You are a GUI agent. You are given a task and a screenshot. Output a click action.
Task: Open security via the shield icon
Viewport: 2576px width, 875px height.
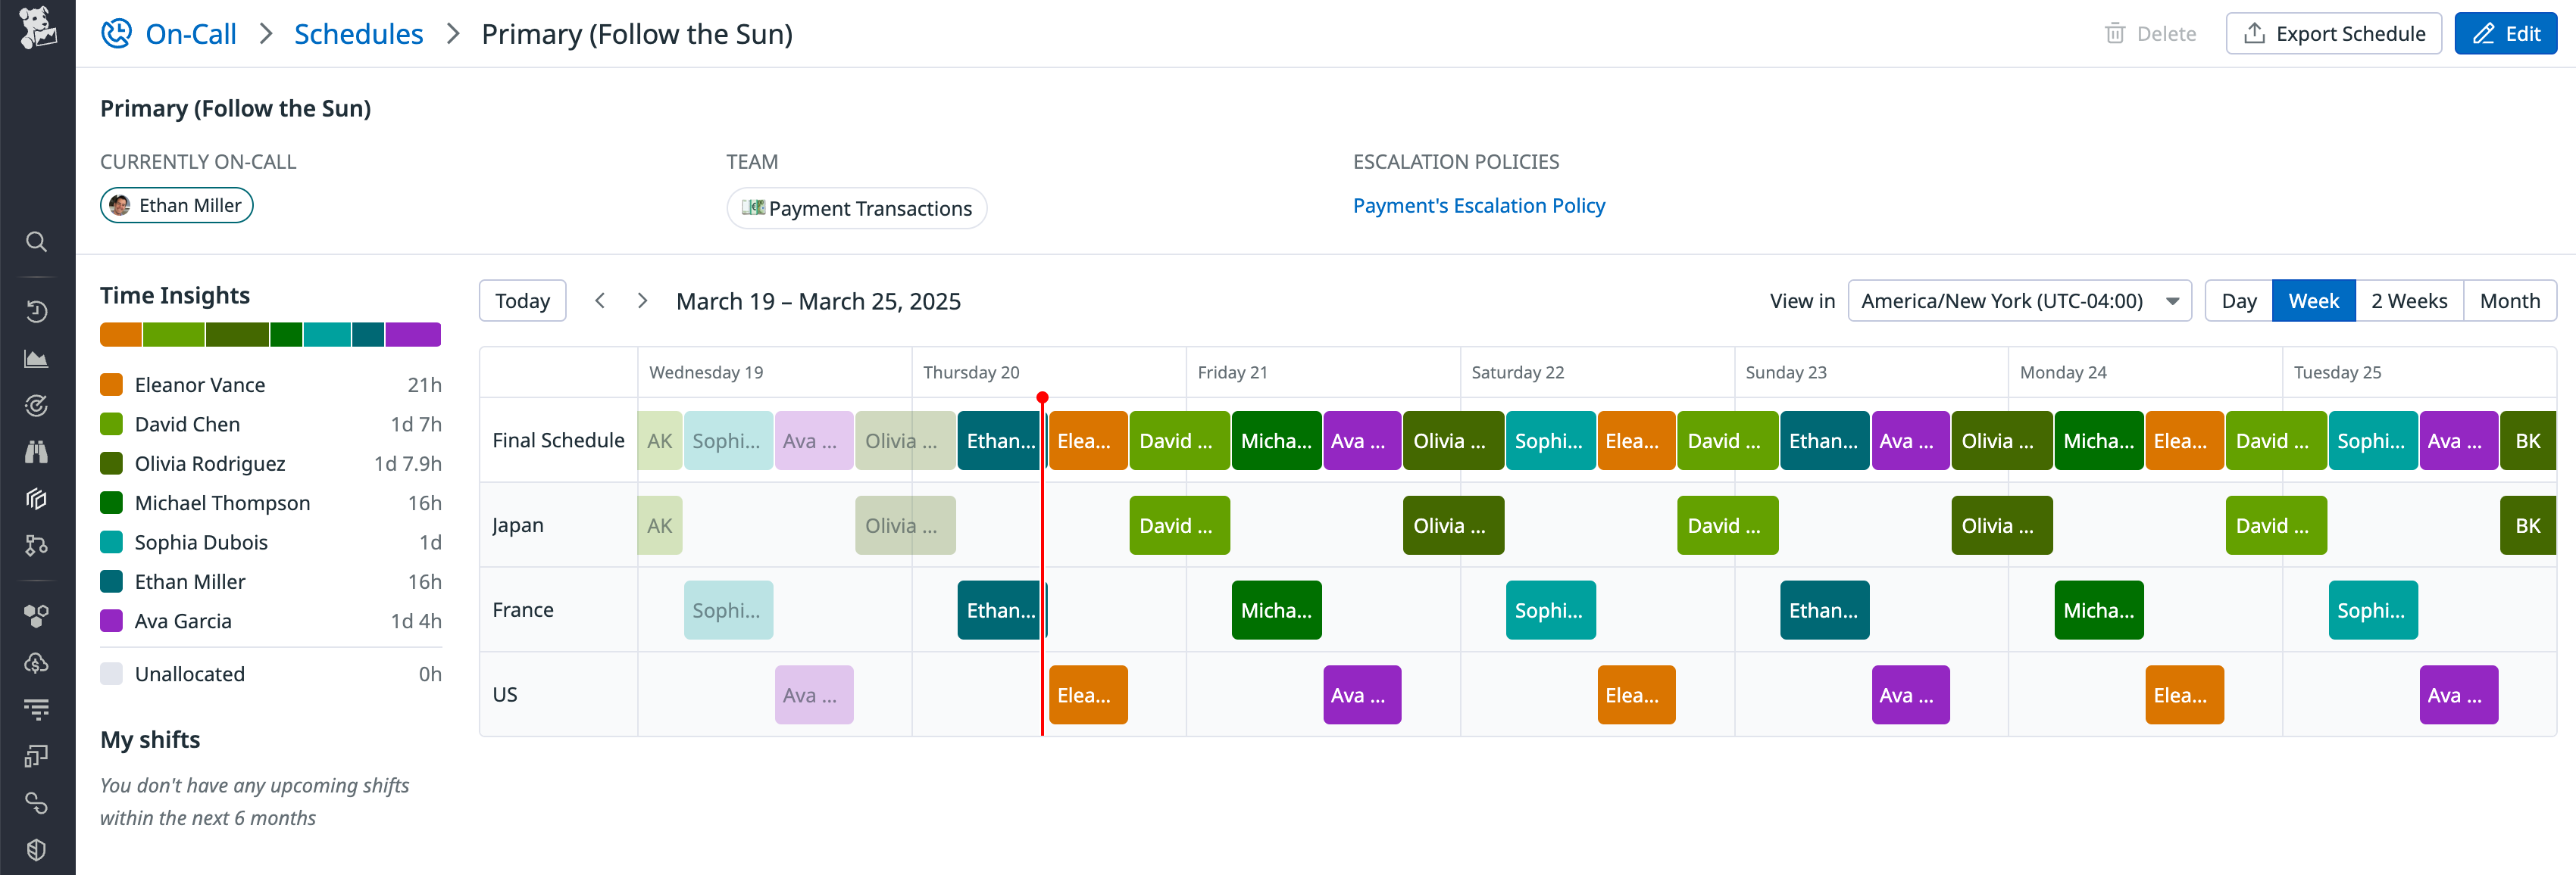point(37,849)
